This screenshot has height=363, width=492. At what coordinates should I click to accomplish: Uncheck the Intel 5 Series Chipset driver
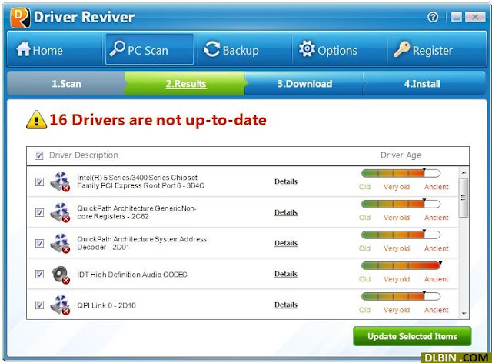39,181
